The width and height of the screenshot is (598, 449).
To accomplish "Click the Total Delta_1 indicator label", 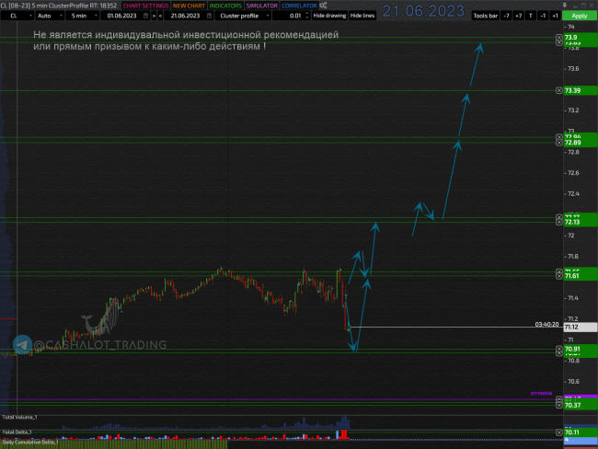I will [x=17, y=432].
